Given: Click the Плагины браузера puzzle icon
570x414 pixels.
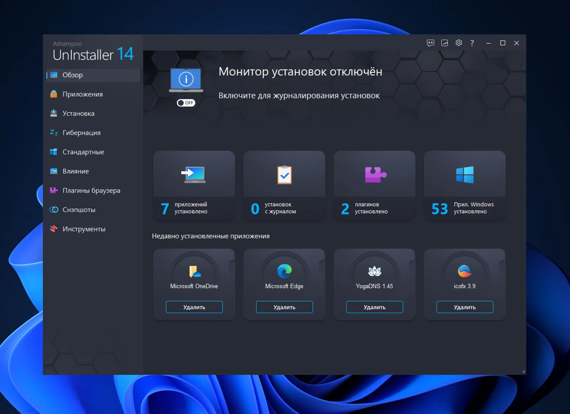Looking at the screenshot, I should (54, 190).
